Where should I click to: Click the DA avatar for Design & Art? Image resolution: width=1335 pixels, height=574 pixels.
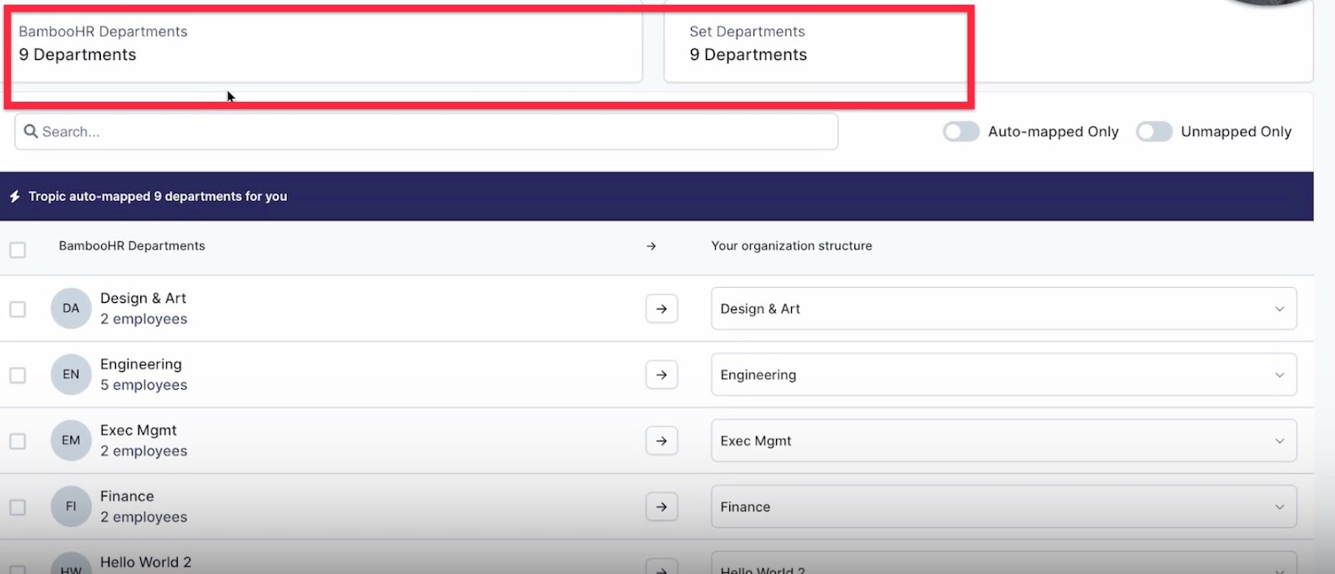pos(71,309)
